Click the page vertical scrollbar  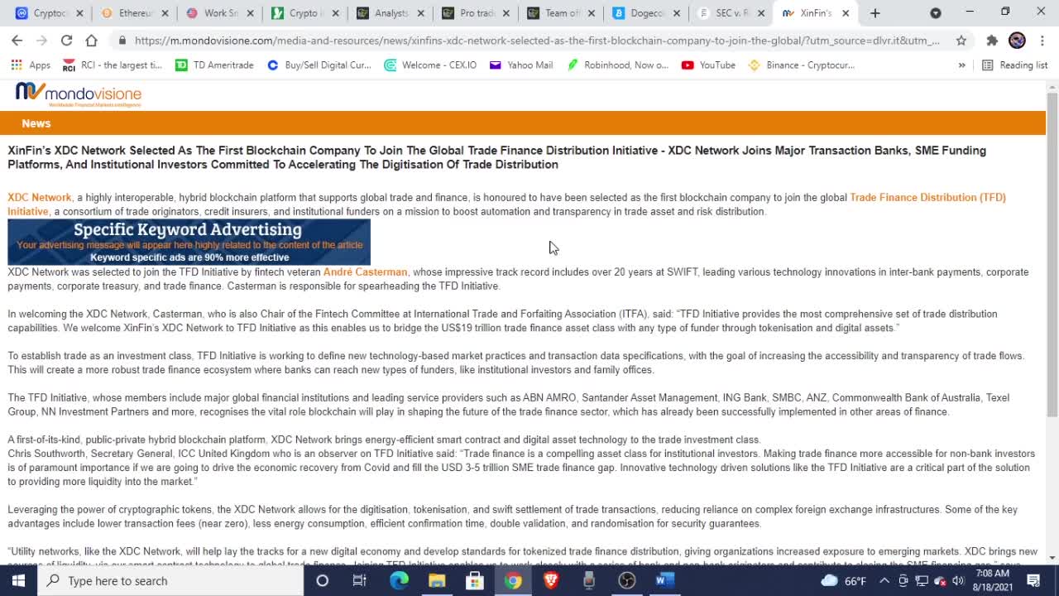(1052, 255)
